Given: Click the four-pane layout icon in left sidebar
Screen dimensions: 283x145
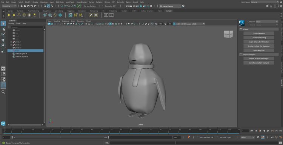Looking at the screenshot, I should point(3,74).
